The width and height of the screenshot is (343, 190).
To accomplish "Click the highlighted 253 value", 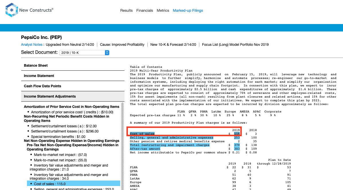I will click(237, 137).
